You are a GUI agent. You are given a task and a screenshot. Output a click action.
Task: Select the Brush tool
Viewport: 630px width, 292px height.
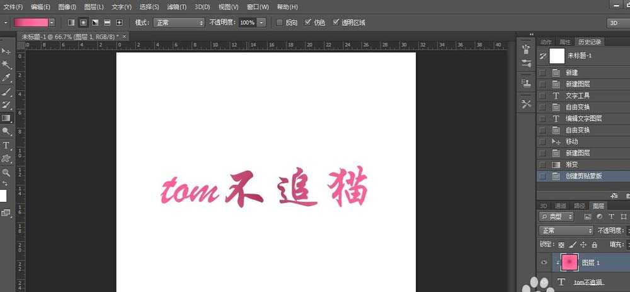pyautogui.click(x=6, y=91)
